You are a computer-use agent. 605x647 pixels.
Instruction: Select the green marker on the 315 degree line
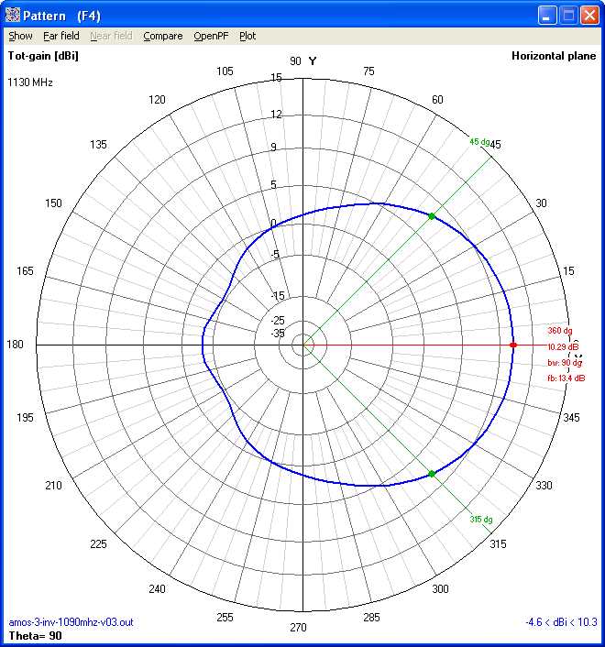click(x=431, y=473)
